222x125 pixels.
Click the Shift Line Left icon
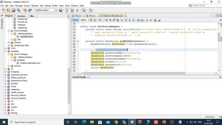coord(138,20)
